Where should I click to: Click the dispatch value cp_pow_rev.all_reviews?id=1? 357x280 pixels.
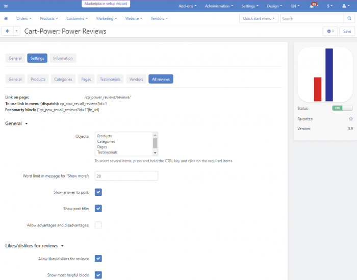coord(83,104)
